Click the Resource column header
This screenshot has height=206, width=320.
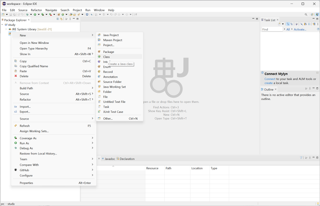[155, 168]
